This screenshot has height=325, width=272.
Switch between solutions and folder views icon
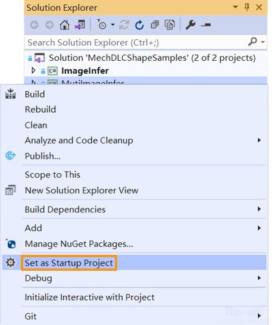pos(80,25)
